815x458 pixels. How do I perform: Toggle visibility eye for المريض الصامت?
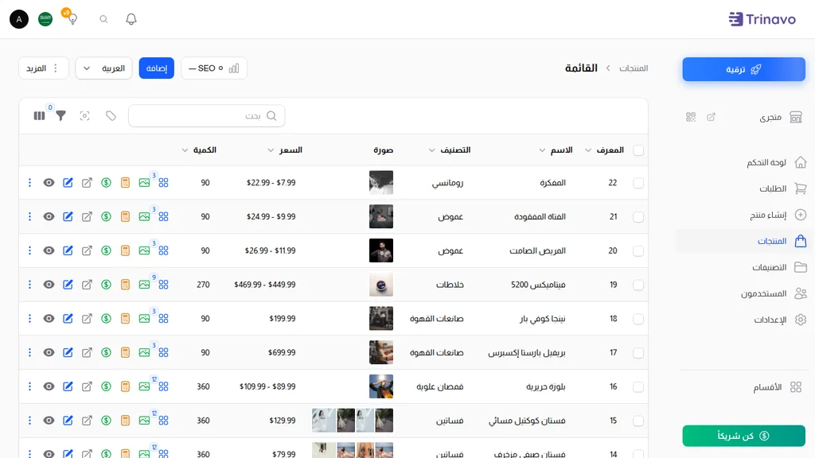point(49,250)
